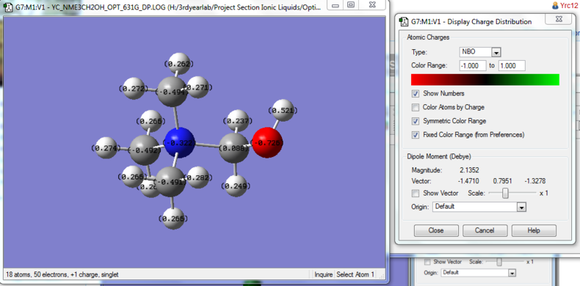Click the red-to-green charge color gradient bar

(x=485, y=80)
